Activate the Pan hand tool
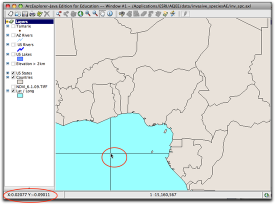275x204 pixels. [102, 13]
